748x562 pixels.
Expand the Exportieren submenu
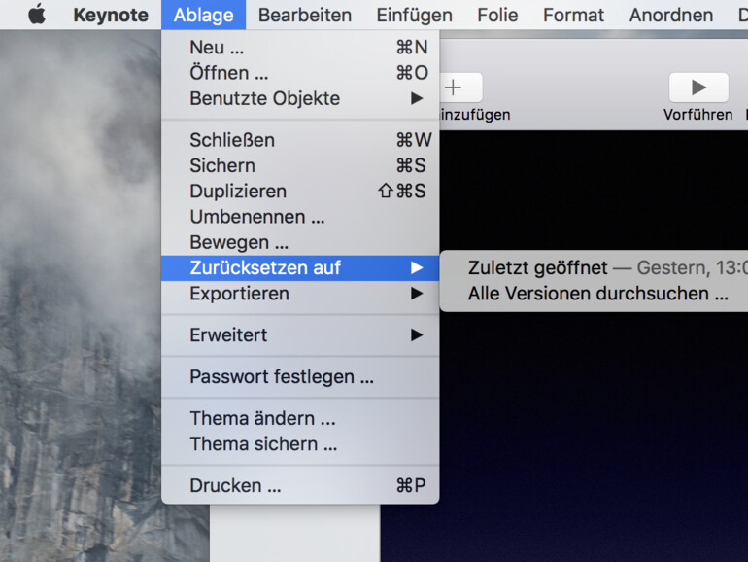click(300, 294)
